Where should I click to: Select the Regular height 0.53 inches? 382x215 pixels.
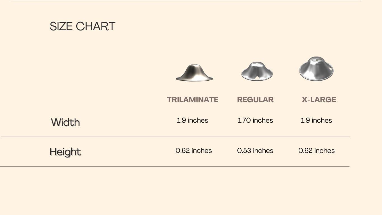(x=255, y=151)
